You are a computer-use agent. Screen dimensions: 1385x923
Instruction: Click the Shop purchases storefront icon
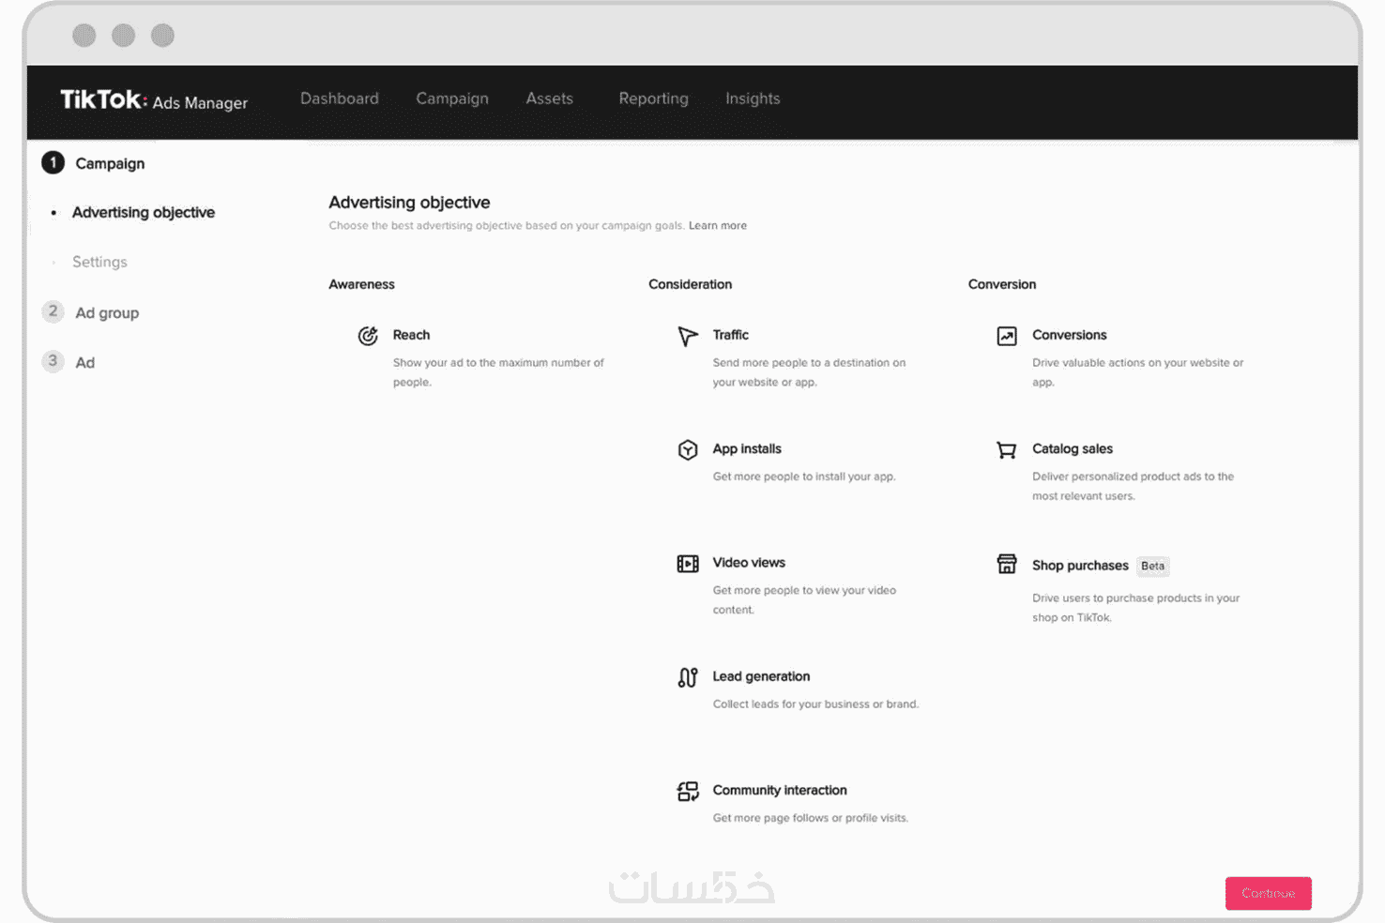click(1007, 564)
